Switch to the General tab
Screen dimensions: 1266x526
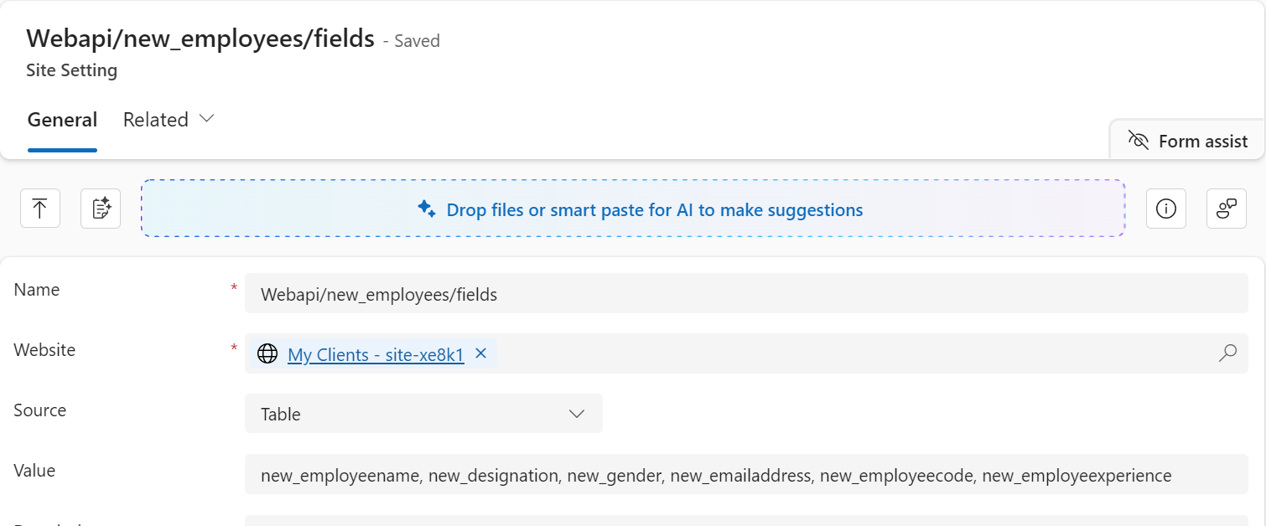click(x=62, y=120)
